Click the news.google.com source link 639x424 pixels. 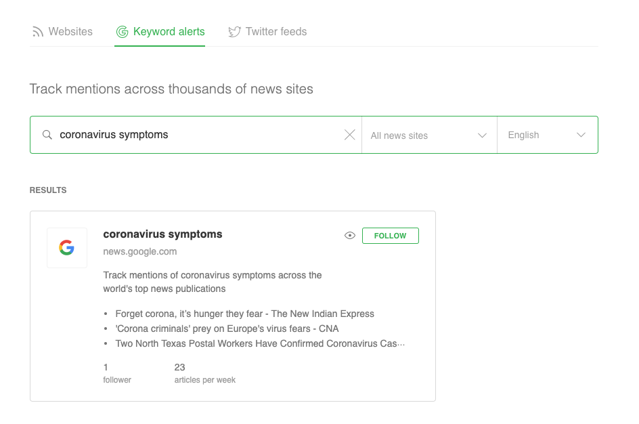click(x=140, y=251)
